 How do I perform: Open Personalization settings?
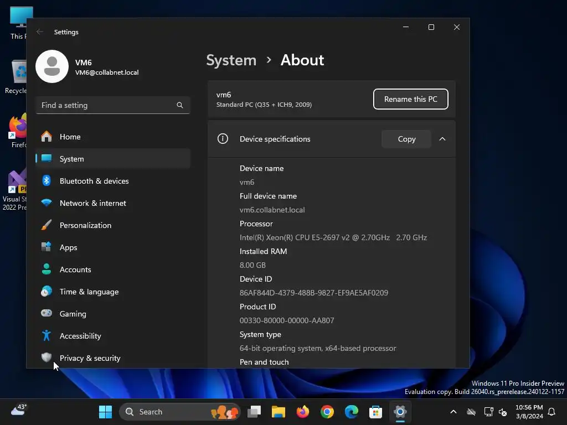(x=113, y=225)
